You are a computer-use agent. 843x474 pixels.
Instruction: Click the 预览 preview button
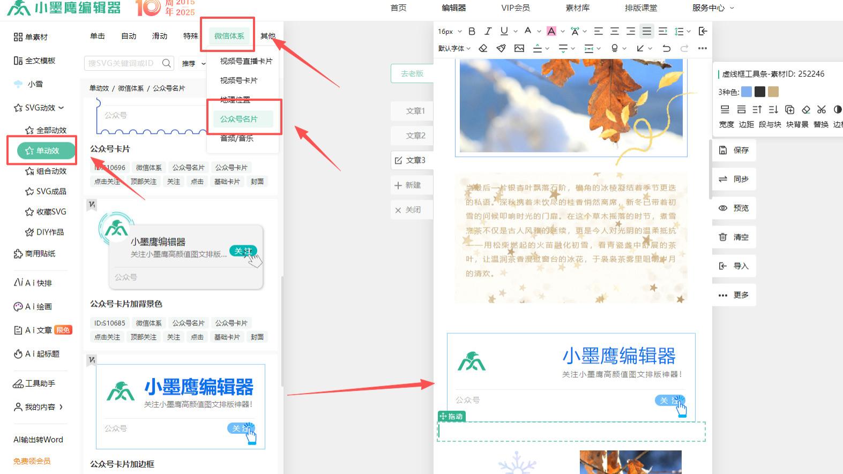point(734,208)
